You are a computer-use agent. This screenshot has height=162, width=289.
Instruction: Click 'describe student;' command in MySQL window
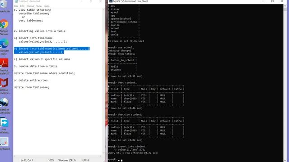coord(130,114)
